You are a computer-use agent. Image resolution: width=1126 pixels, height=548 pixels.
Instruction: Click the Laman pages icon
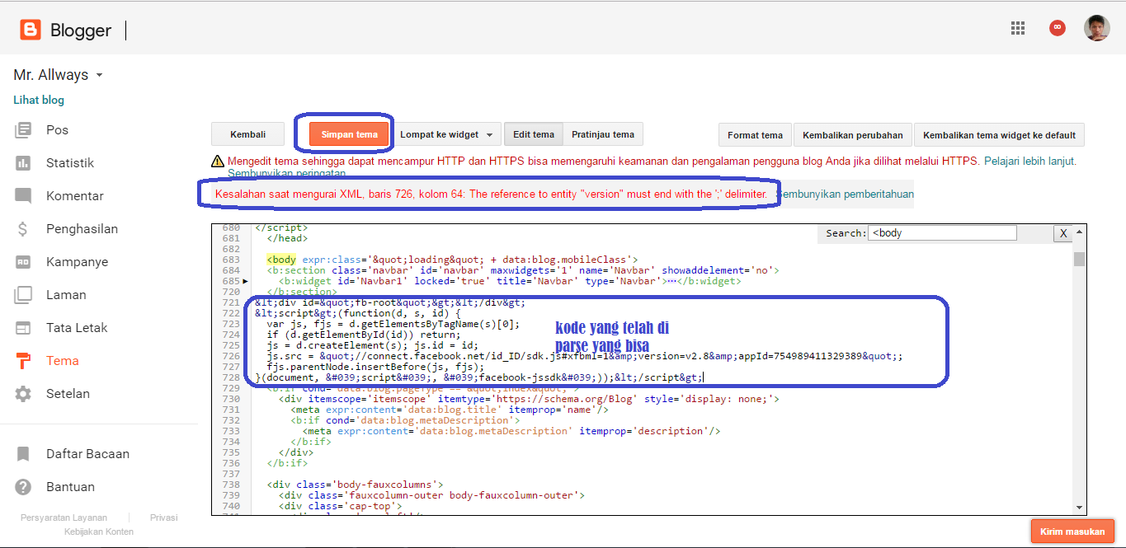pos(23,295)
